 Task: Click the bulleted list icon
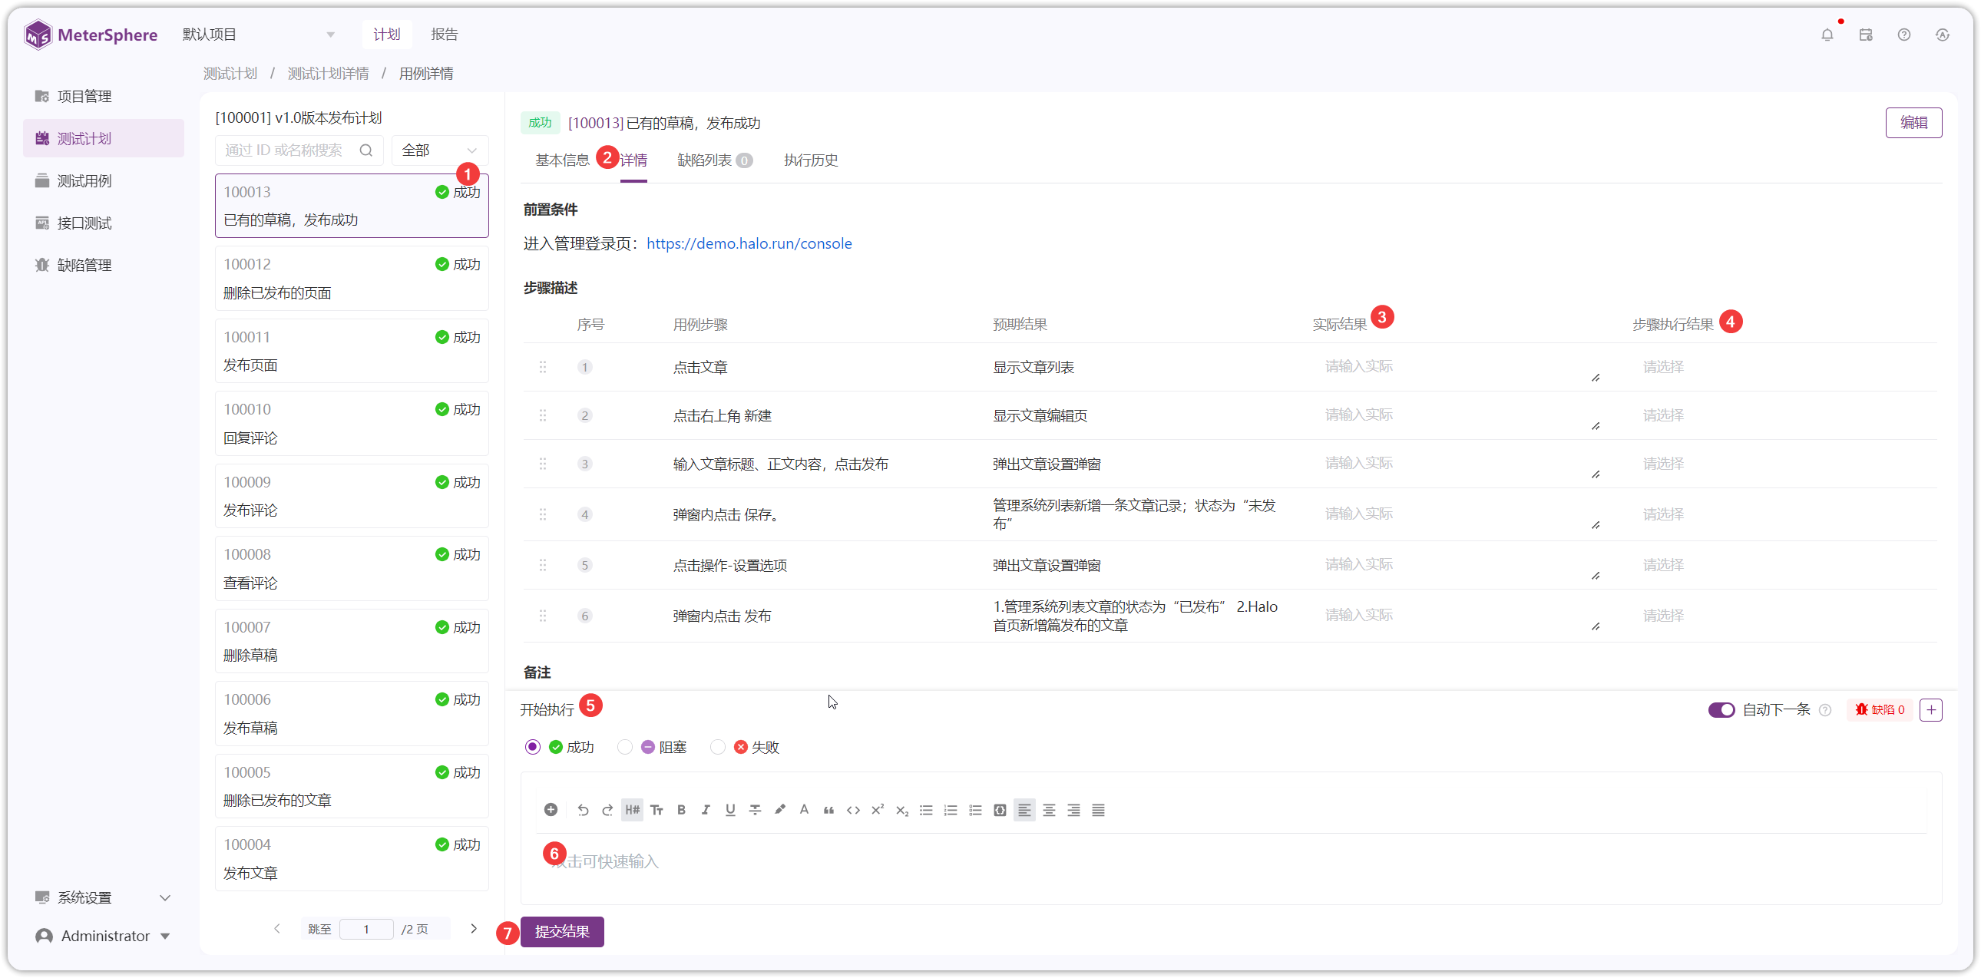pos(927,810)
